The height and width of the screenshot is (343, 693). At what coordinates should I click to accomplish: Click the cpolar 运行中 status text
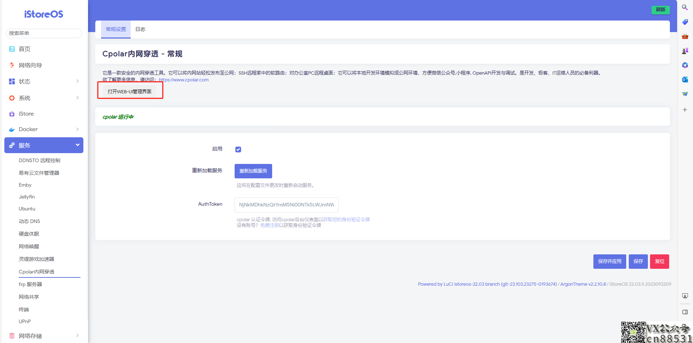pos(118,117)
